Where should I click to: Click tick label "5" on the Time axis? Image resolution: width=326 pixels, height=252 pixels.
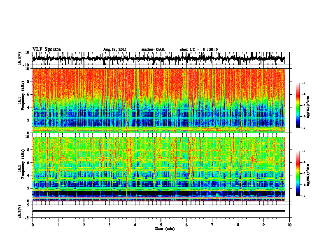coord(161,225)
